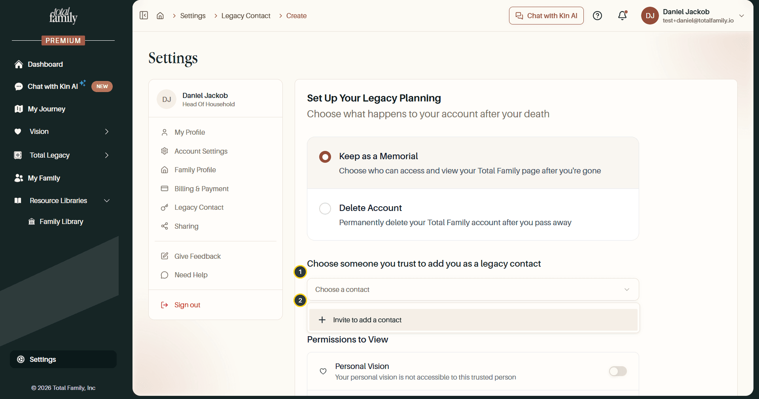Expand the Vision submenu chevron
The width and height of the screenshot is (759, 399).
107,132
